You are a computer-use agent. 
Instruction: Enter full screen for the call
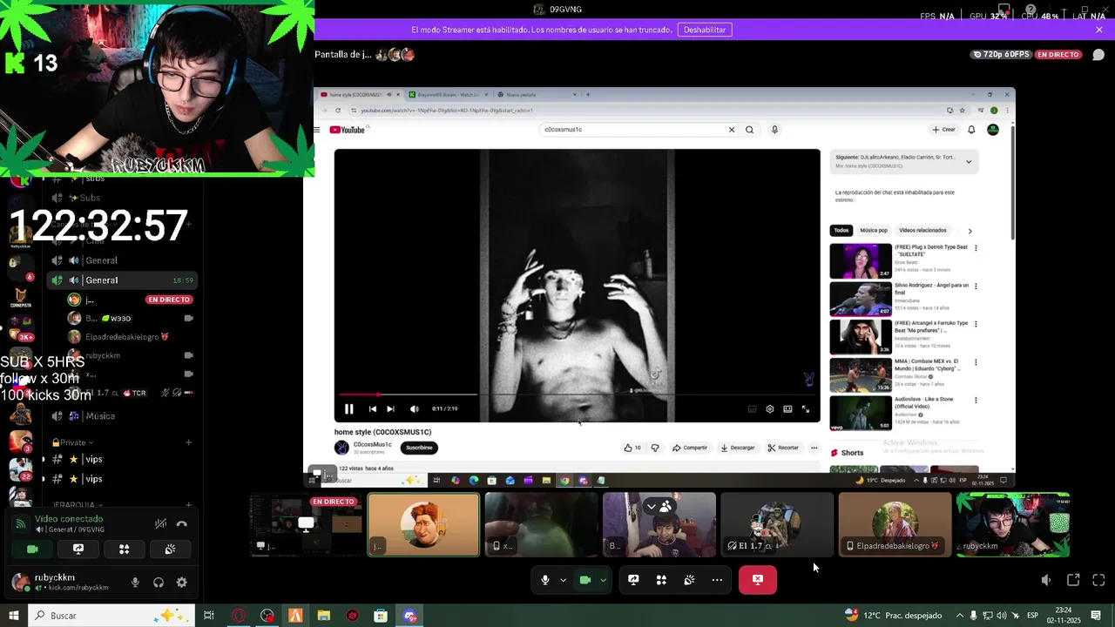click(1098, 580)
